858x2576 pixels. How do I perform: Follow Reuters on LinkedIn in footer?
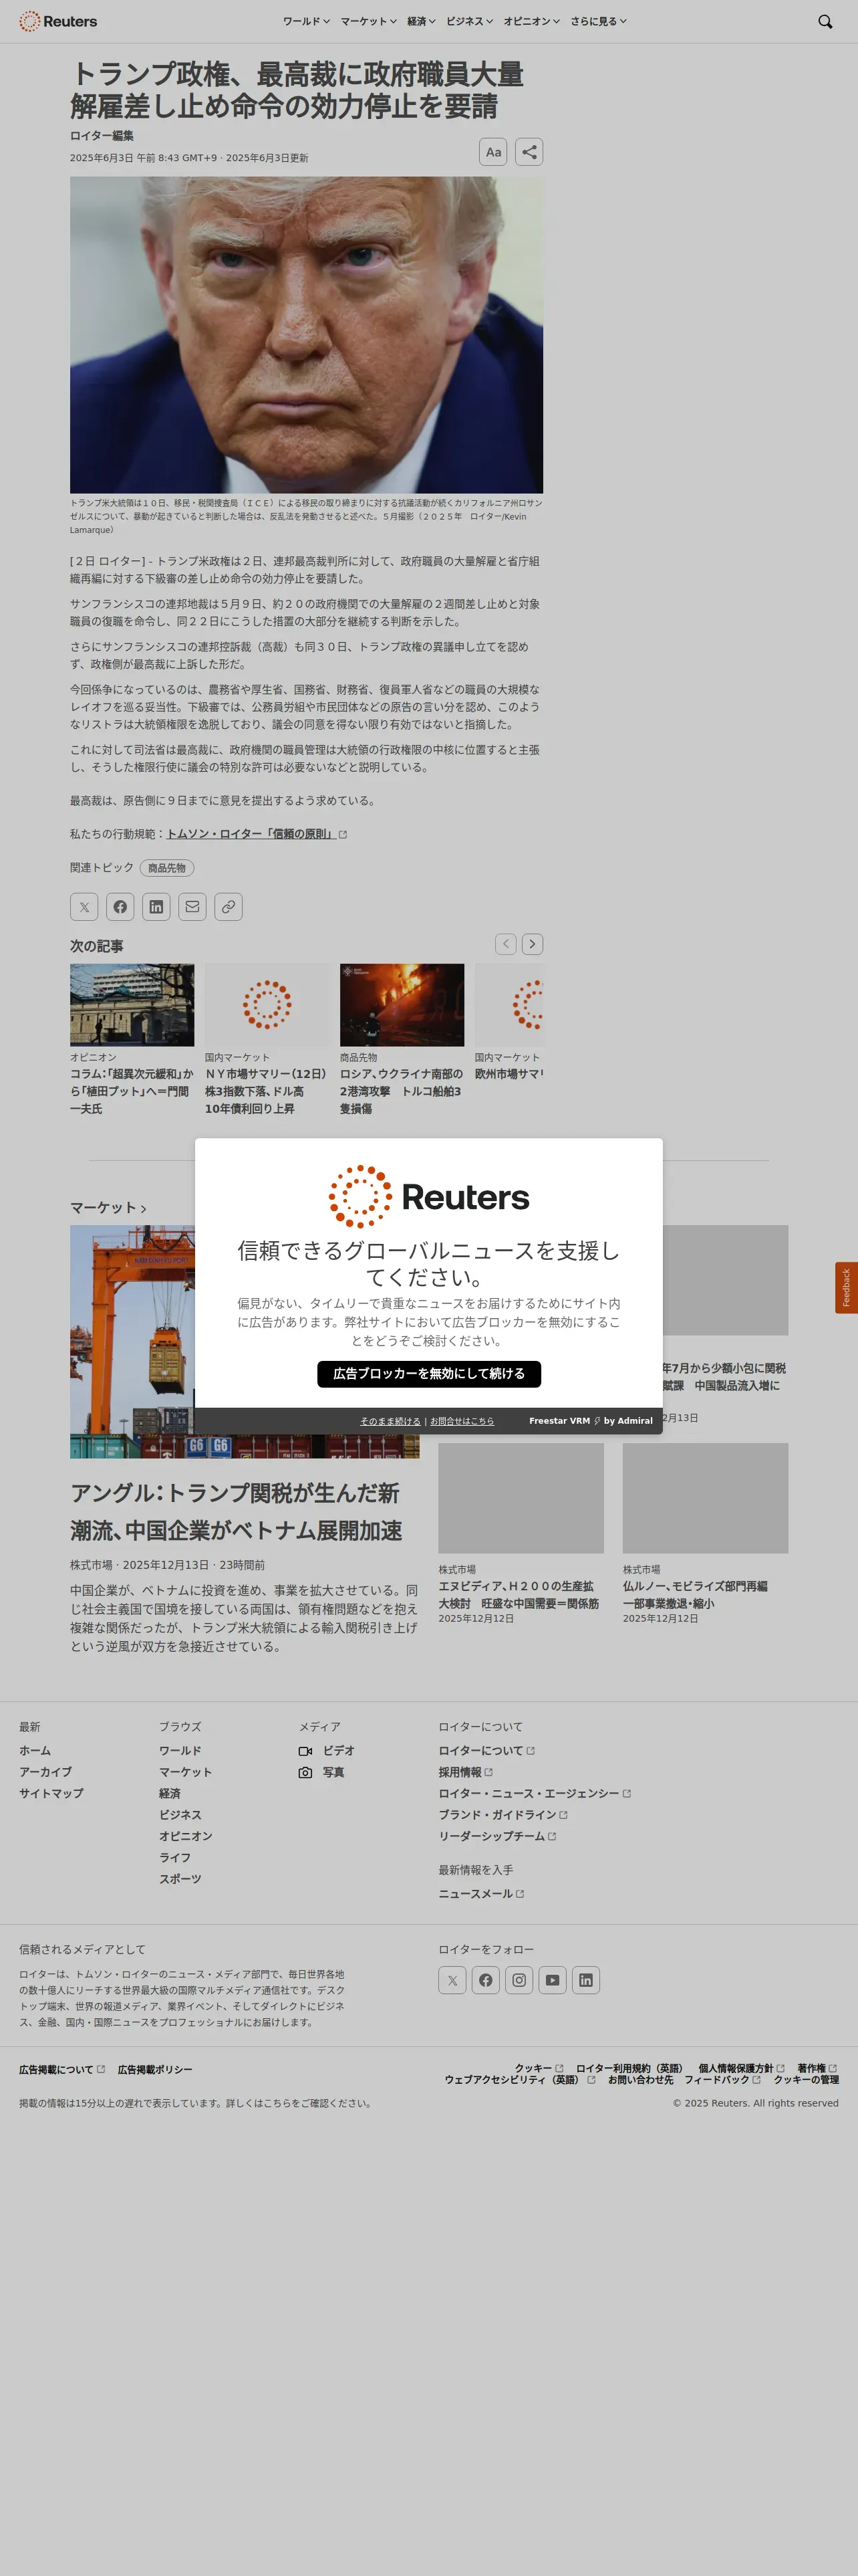coord(586,1980)
